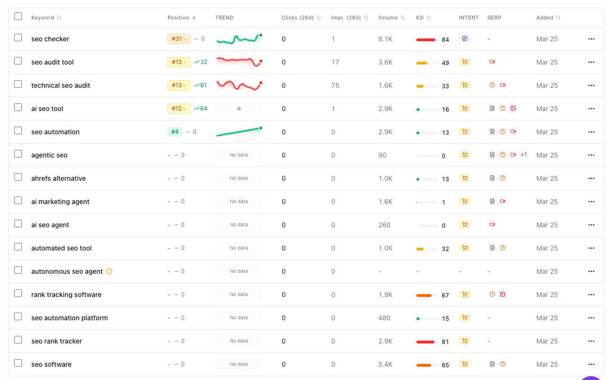The image size is (608, 380).
Task: Click the green trend sparkline for "seo checker"
Action: 239,39
